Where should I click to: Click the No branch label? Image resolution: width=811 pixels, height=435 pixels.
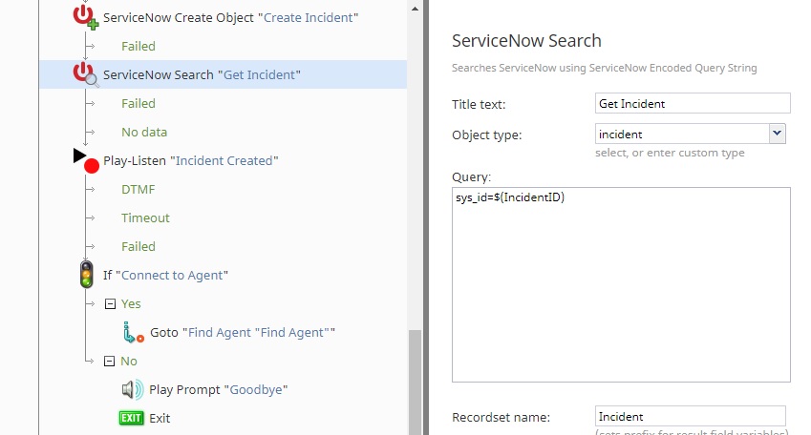[129, 362]
